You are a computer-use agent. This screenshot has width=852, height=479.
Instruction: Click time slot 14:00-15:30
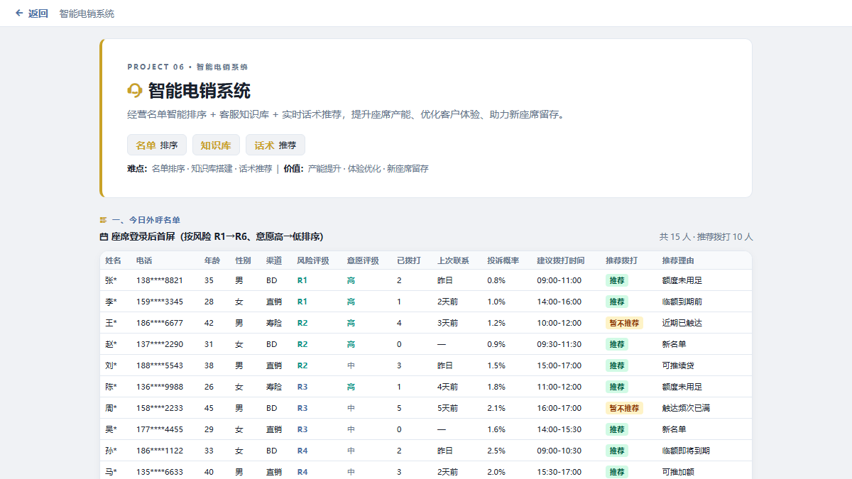click(559, 429)
